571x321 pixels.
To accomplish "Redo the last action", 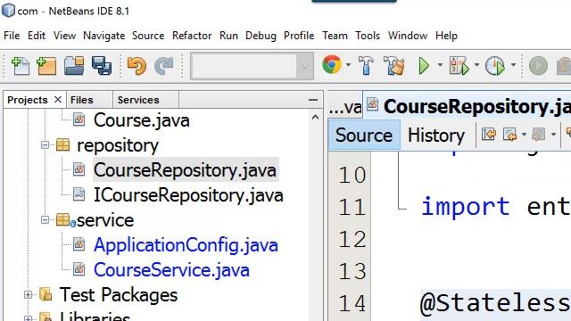I will [164, 66].
